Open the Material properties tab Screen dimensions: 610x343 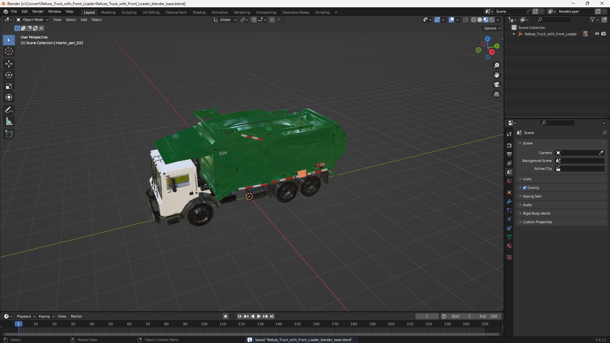(x=509, y=246)
